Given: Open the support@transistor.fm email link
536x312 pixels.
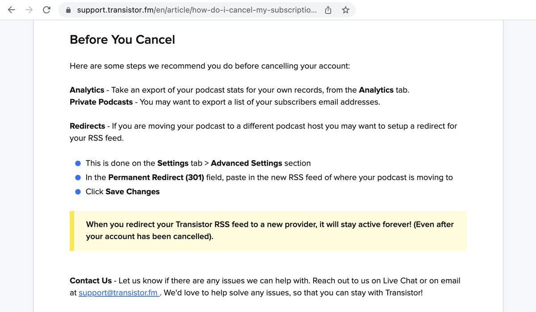Looking at the screenshot, I should coord(119,293).
